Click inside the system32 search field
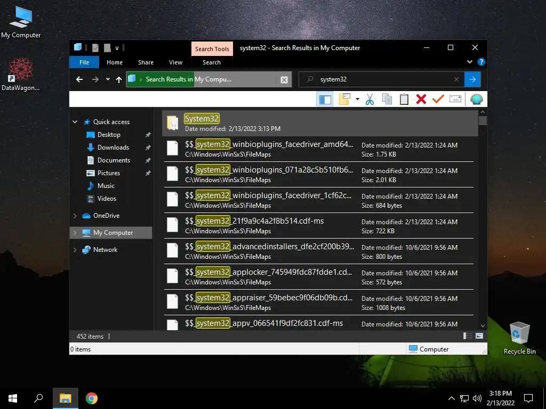Screen dimensions: 546x409 coord(383,80)
